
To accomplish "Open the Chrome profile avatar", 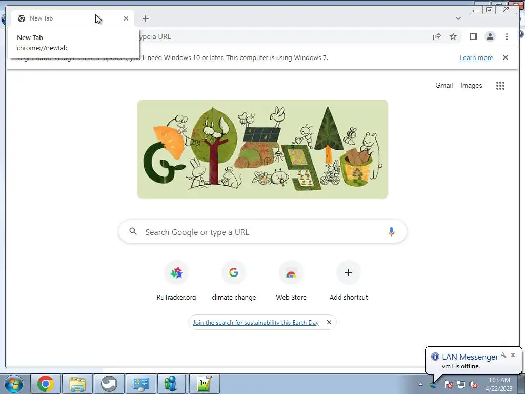I will (x=490, y=36).
